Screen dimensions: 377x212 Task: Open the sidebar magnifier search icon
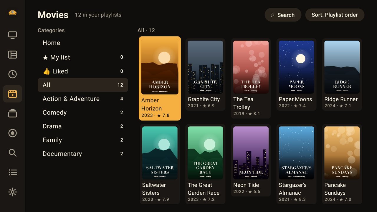click(x=12, y=153)
